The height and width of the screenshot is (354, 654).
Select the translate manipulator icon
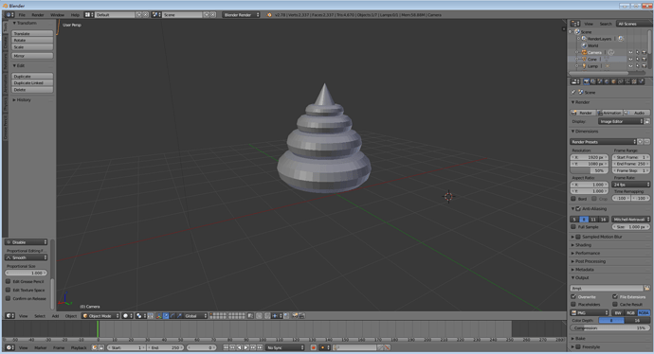point(166,316)
